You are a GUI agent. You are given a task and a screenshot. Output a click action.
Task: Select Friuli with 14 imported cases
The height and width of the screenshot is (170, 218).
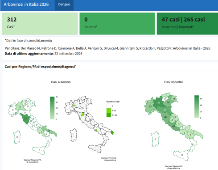tap(174, 99)
